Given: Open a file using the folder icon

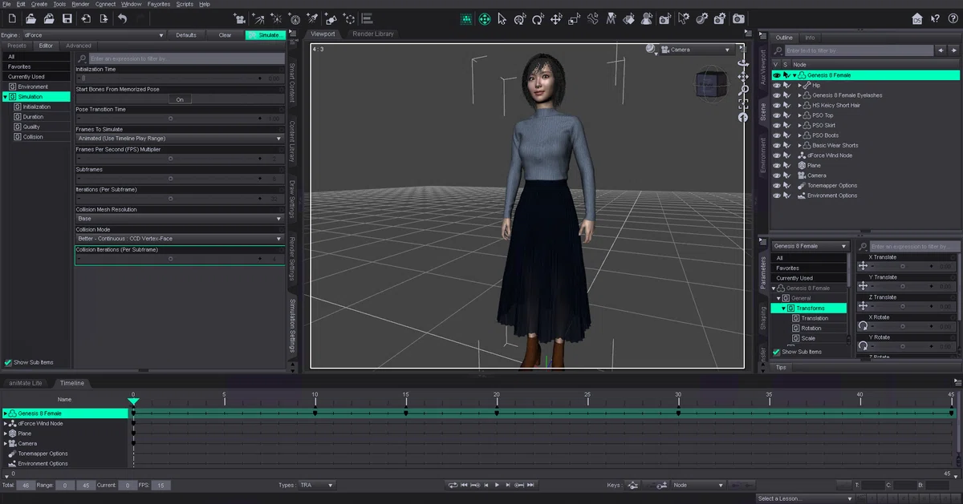Looking at the screenshot, I should (30, 18).
